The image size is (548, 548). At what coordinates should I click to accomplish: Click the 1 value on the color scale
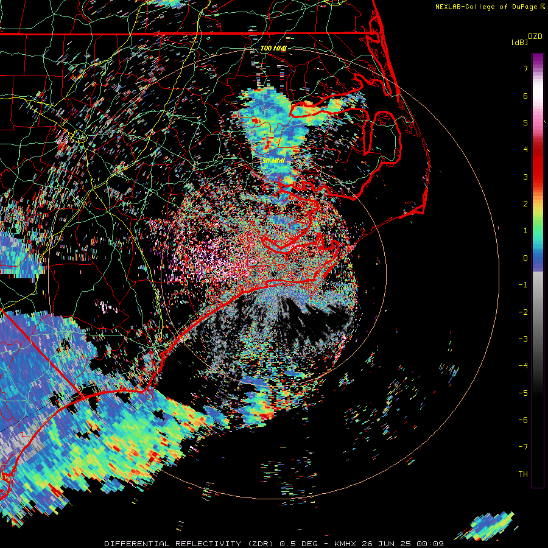tap(525, 231)
